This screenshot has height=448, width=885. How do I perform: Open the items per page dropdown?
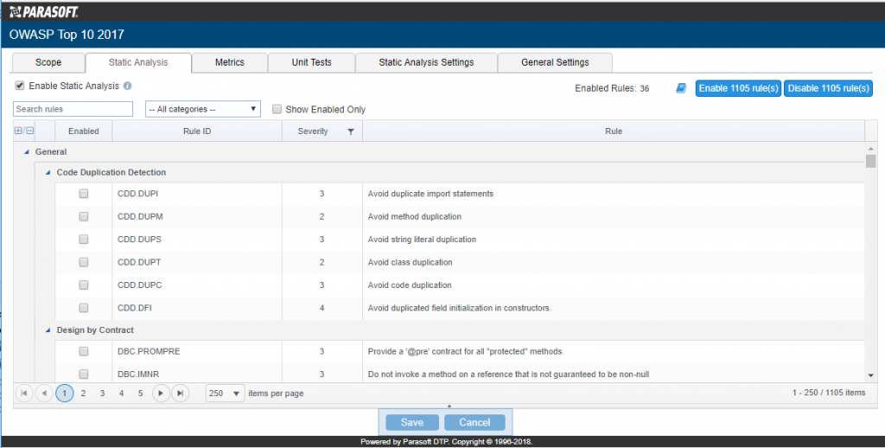point(225,393)
